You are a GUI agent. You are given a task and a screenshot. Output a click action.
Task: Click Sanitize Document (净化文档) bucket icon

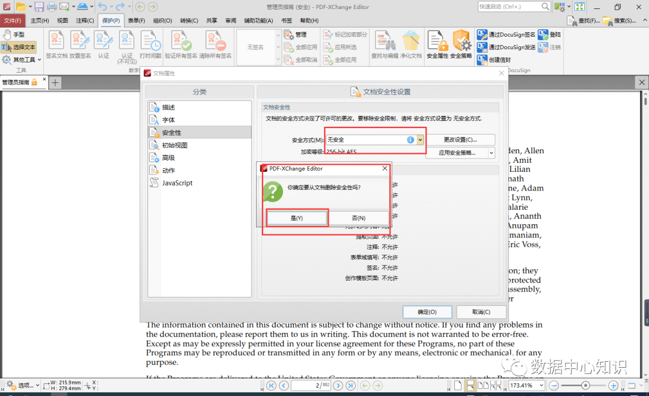point(410,45)
